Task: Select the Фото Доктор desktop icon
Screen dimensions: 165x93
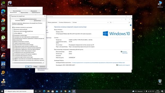Action: (x=3, y=82)
